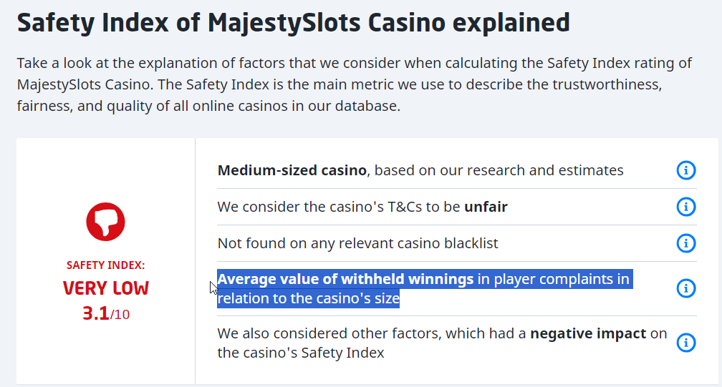Click the 'Safety Index of MajestySlots Casino explained' heading
Screen dimensions: 722x387
[x=293, y=23]
